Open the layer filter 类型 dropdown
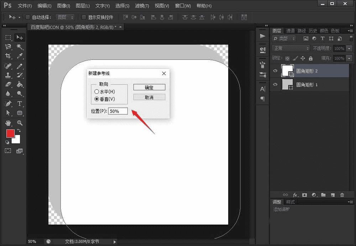 (x=284, y=39)
